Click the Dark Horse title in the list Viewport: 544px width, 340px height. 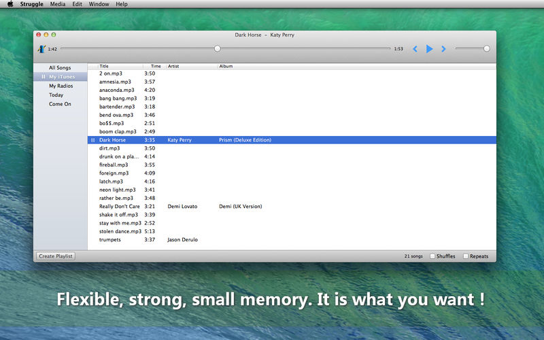[x=112, y=140]
